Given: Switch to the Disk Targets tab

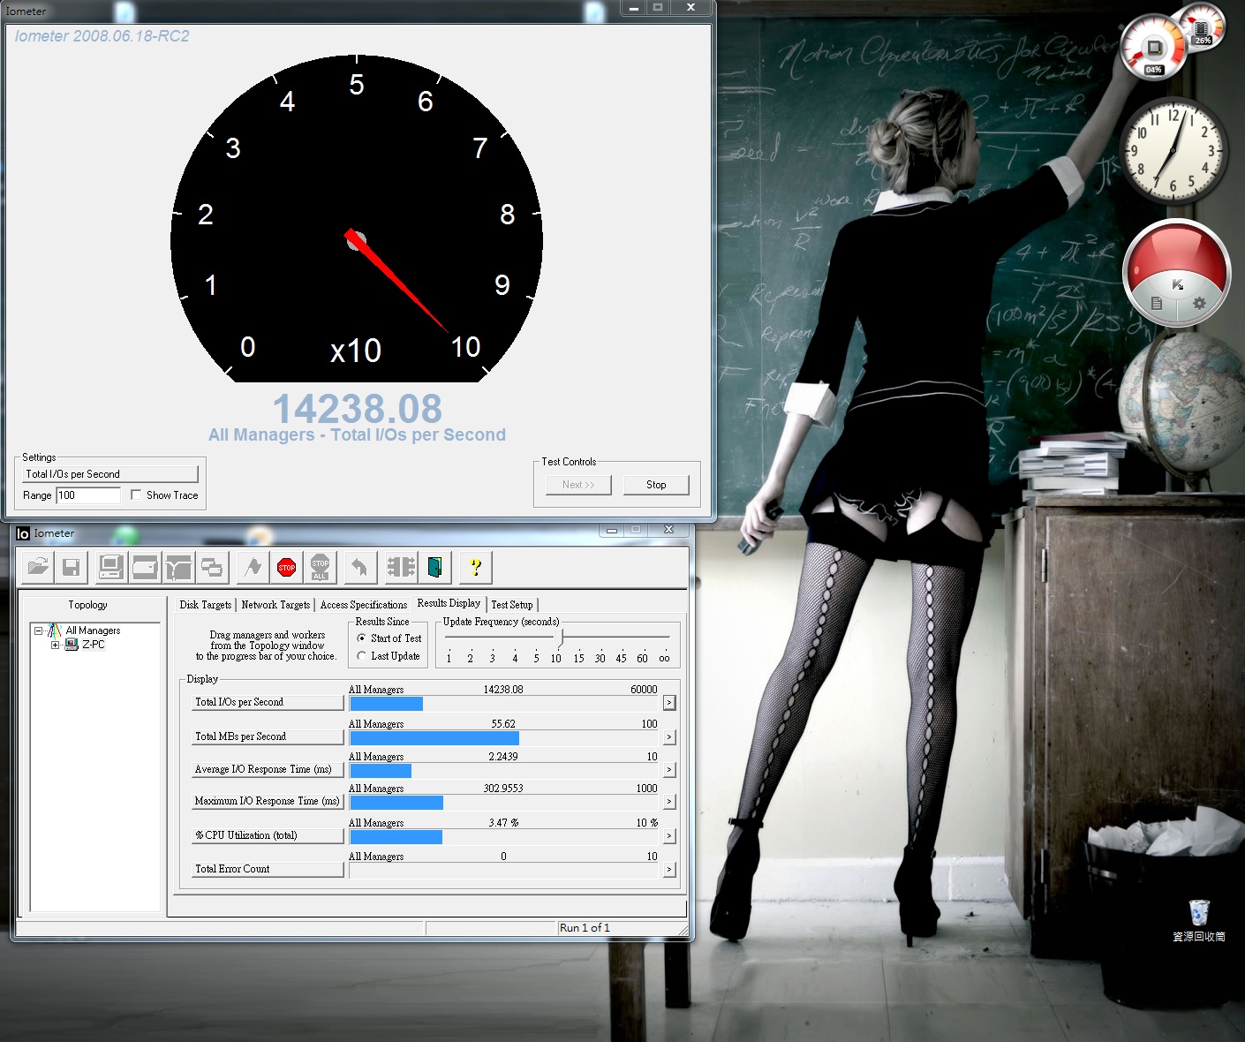Looking at the screenshot, I should point(205,605).
